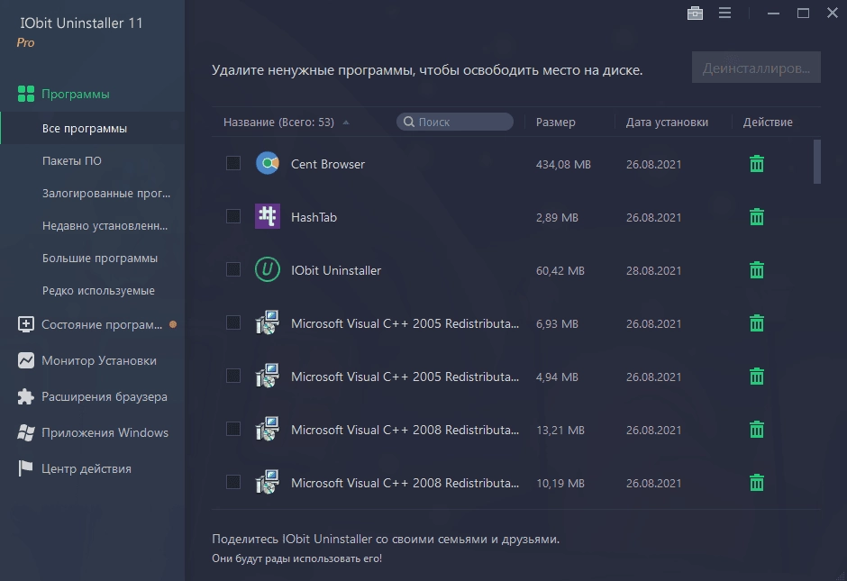Click the Деинсталлировать button
Viewport: 847px width, 581px height.
[756, 68]
